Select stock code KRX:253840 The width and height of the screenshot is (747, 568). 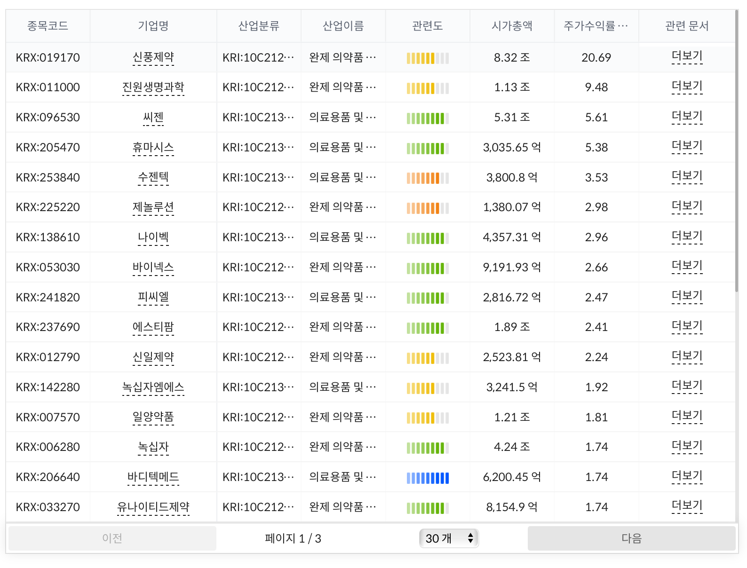pyautogui.click(x=48, y=178)
